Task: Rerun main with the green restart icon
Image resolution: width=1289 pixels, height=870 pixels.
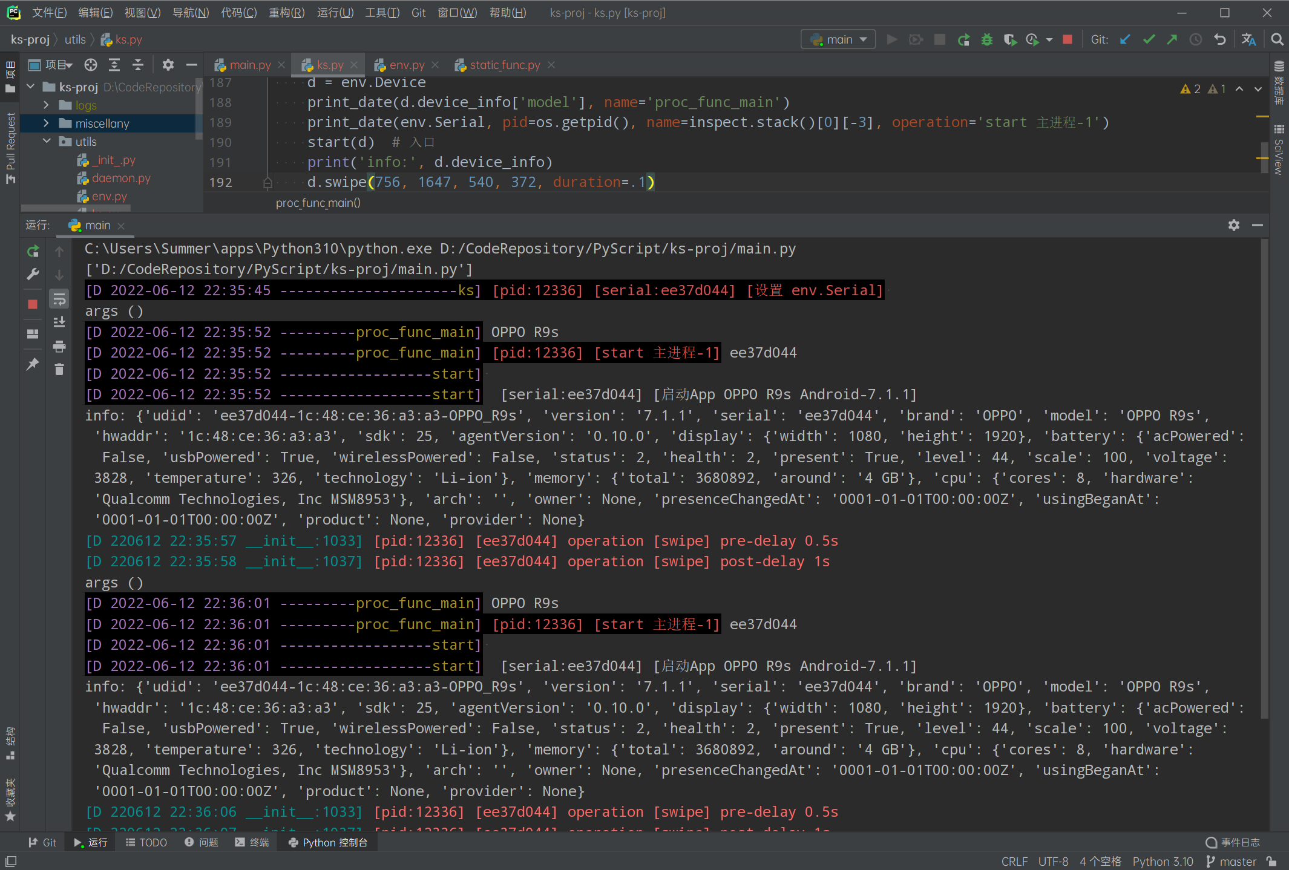Action: click(33, 250)
